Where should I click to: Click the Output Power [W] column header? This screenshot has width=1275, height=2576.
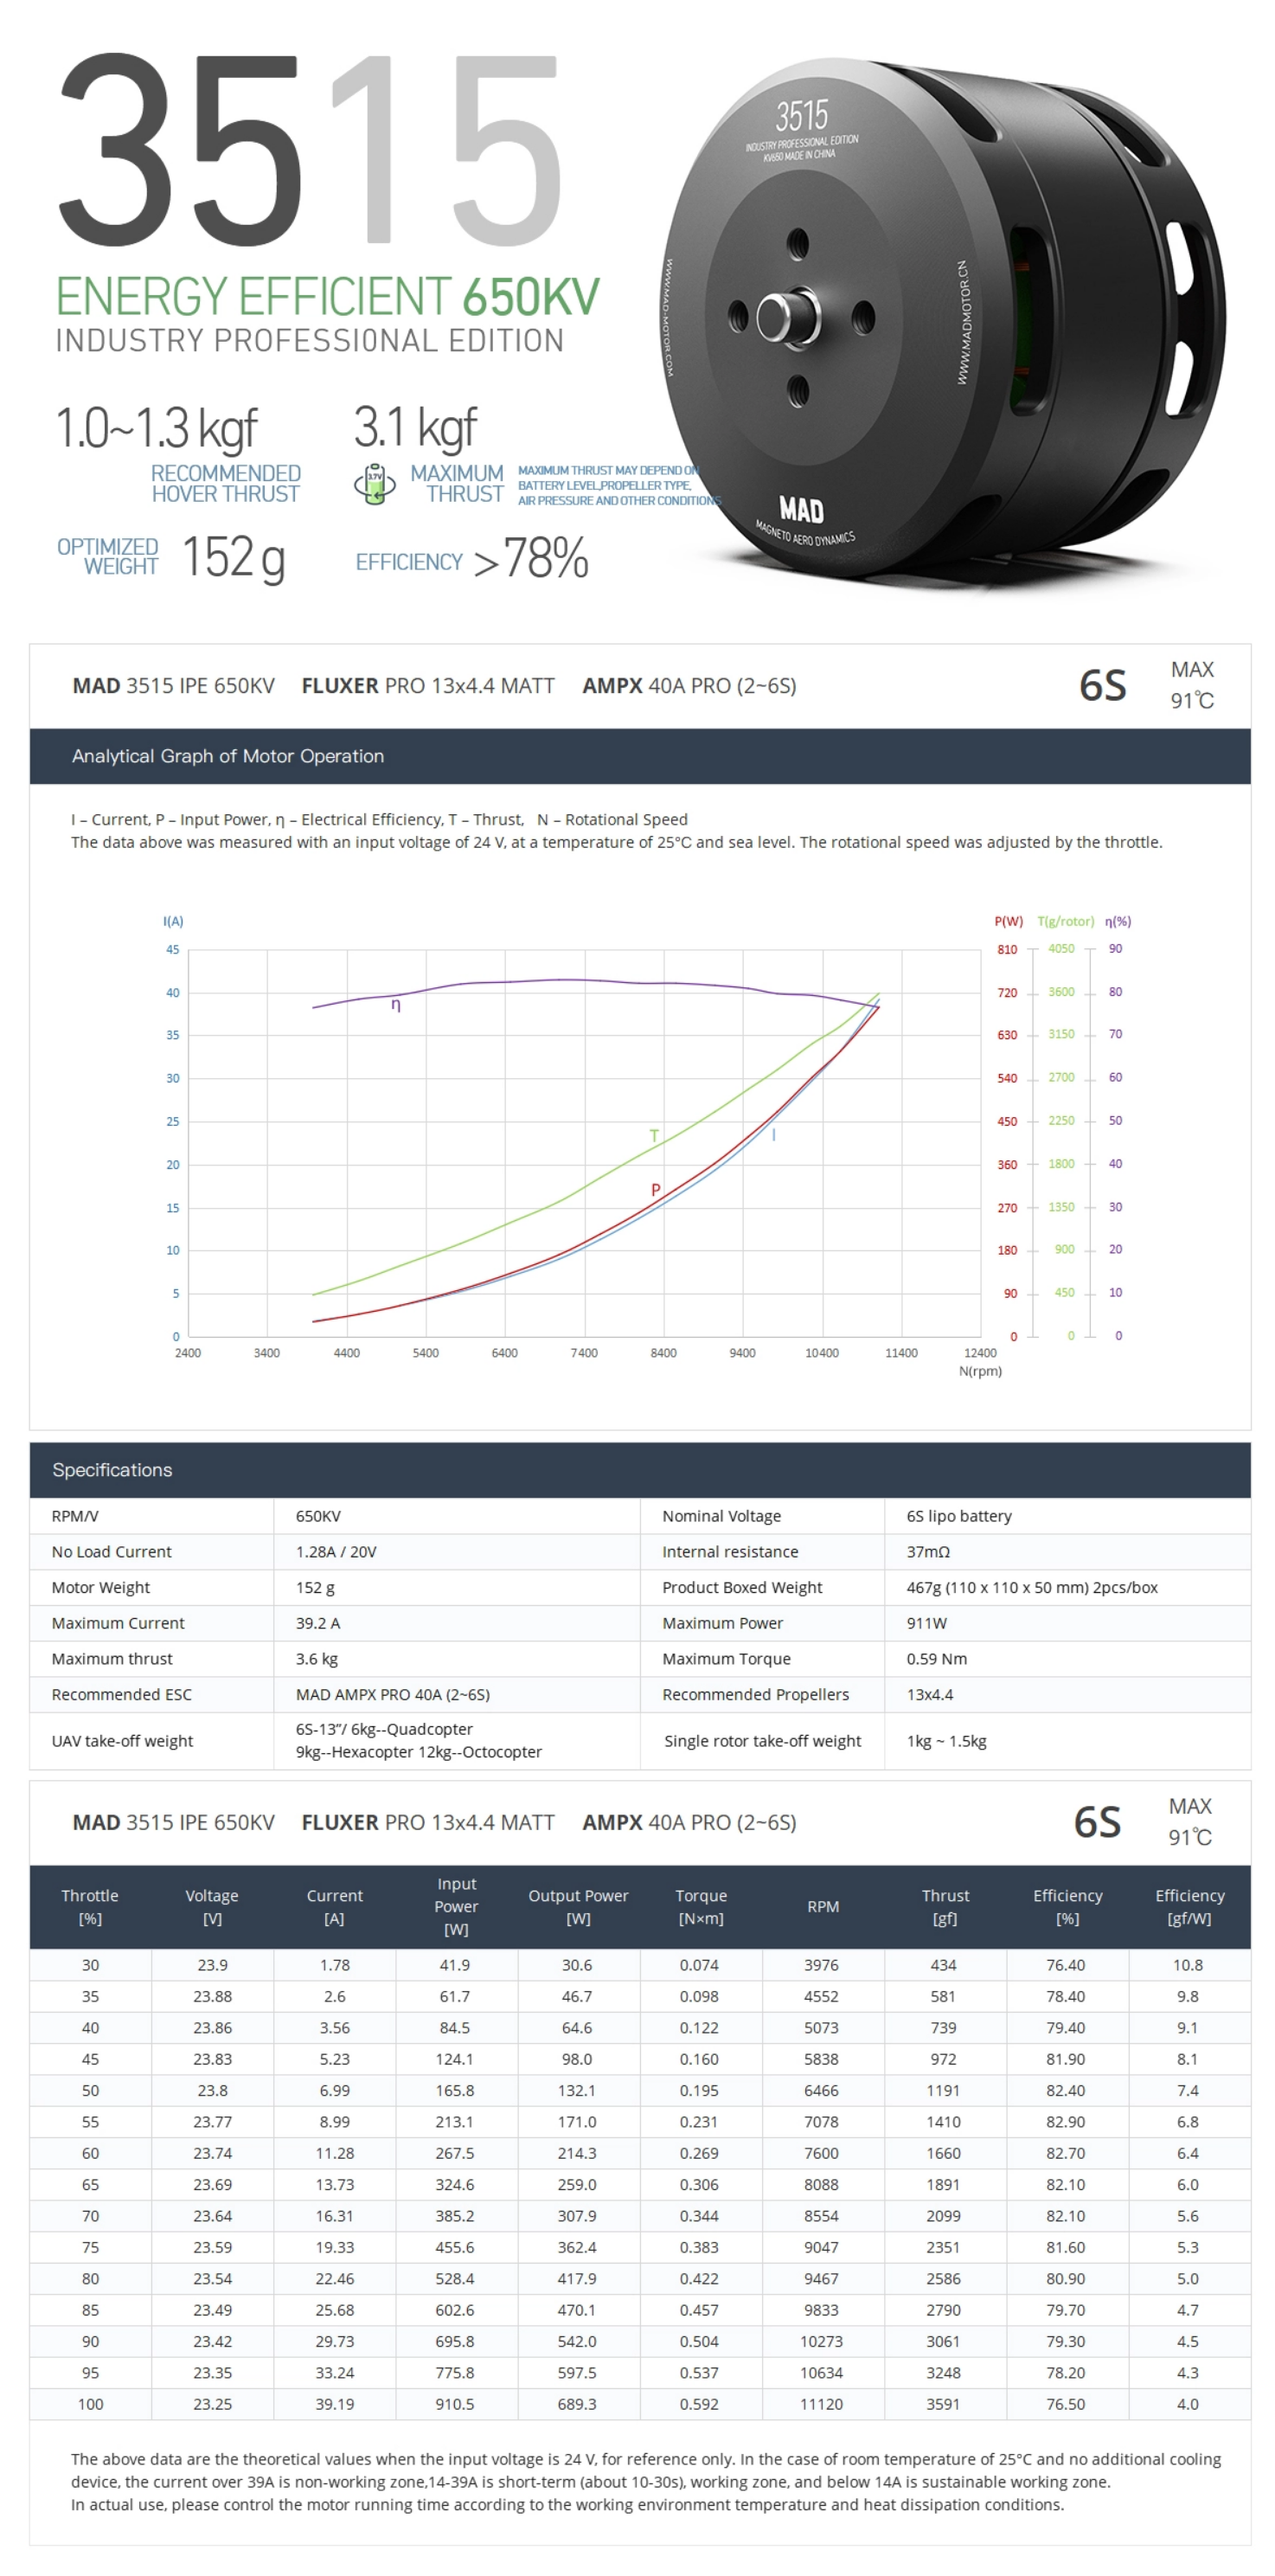pos(578,1907)
